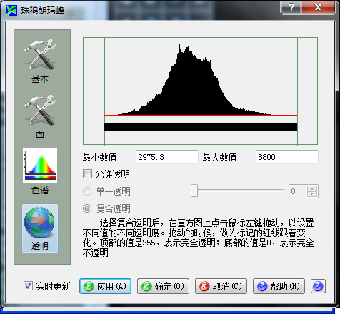Cancel using the 取消(C) button
The height and width of the screenshot is (314, 340).
coord(221,286)
